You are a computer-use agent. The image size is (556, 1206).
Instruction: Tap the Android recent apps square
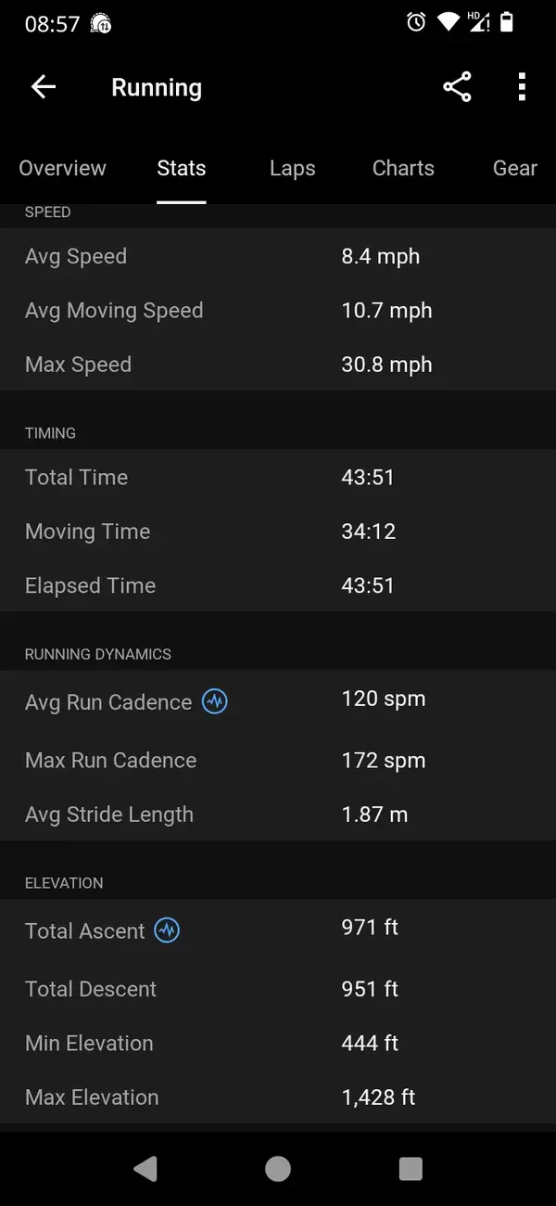[x=411, y=1169]
